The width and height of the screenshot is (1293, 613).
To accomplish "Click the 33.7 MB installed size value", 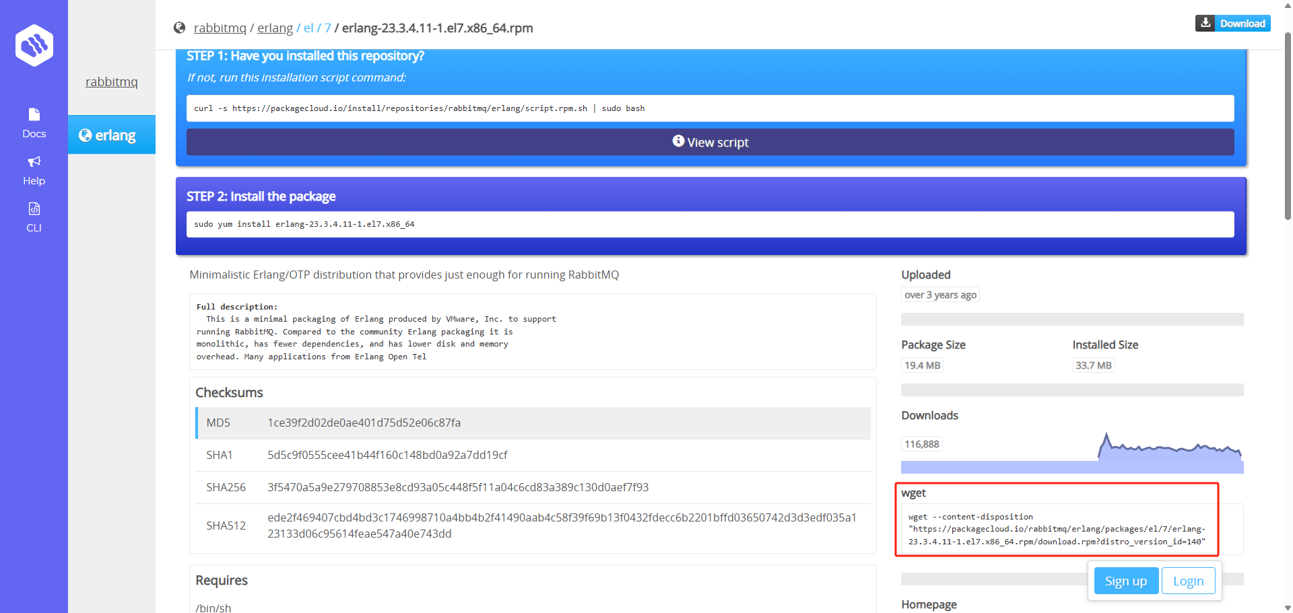I will (x=1094, y=365).
